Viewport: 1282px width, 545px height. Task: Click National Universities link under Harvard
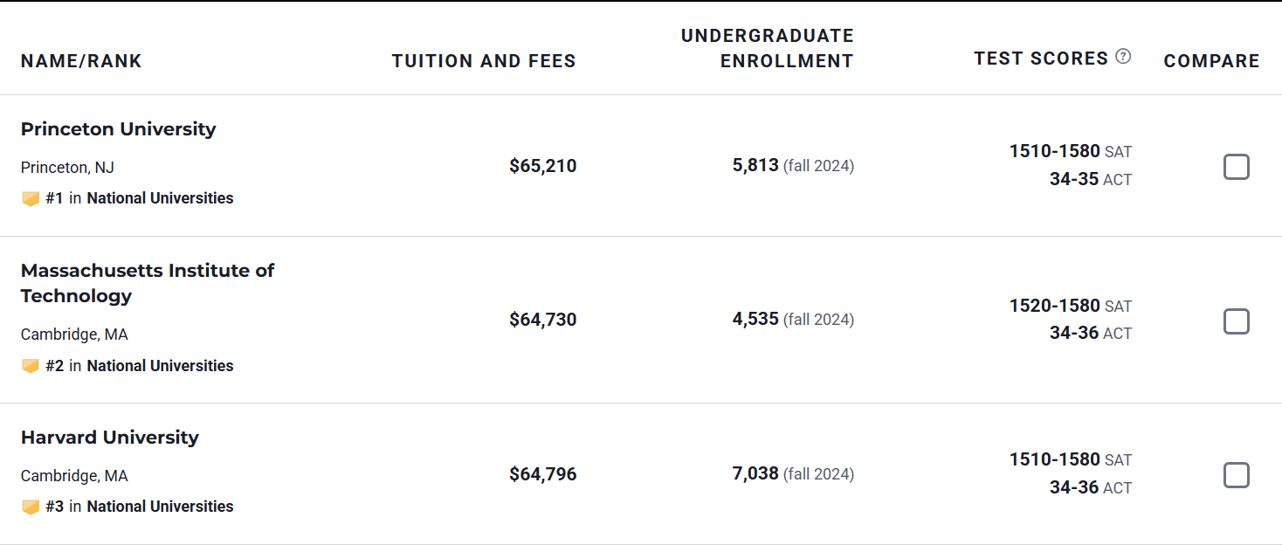pos(160,507)
